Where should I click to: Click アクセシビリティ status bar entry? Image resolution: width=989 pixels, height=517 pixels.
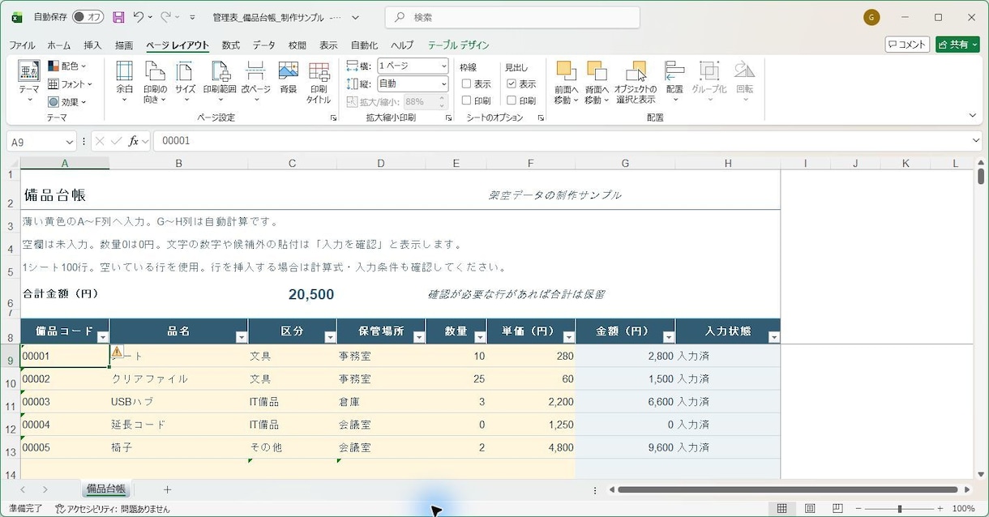[113, 509]
